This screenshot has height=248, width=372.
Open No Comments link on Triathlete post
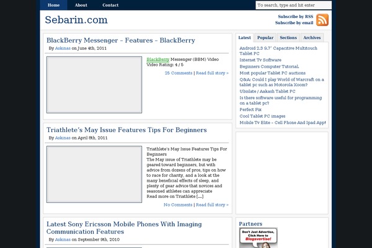[178, 205]
